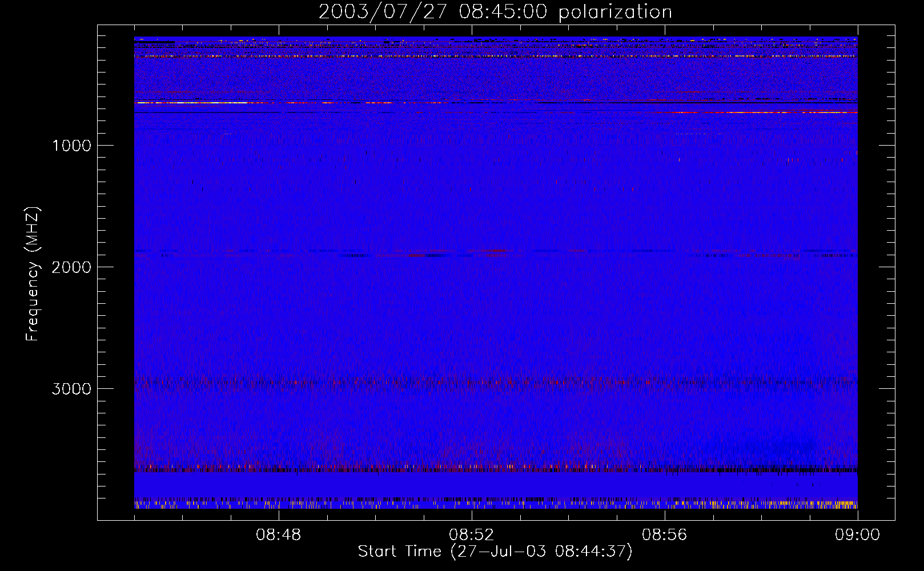Click the 08:52 time tick label
The image size is (924, 571).
tap(472, 535)
